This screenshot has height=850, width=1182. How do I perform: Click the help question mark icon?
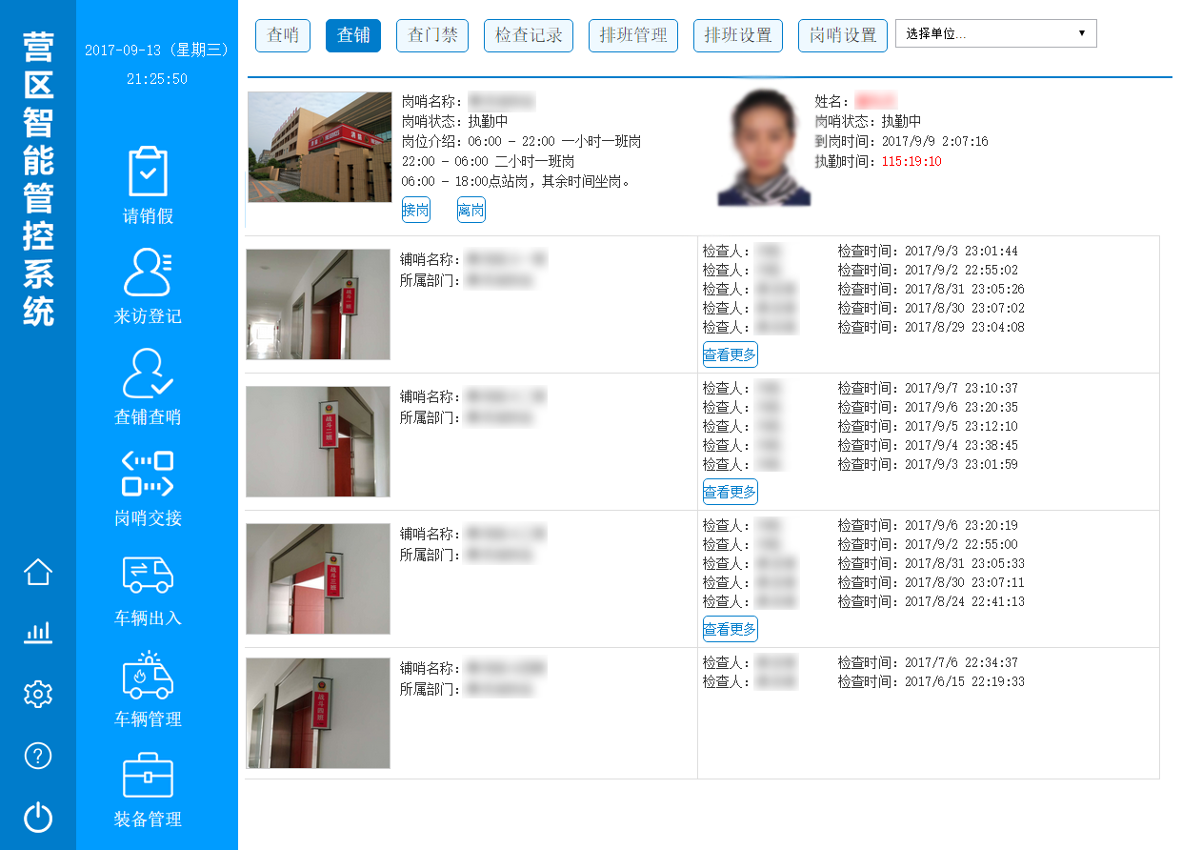click(x=38, y=756)
